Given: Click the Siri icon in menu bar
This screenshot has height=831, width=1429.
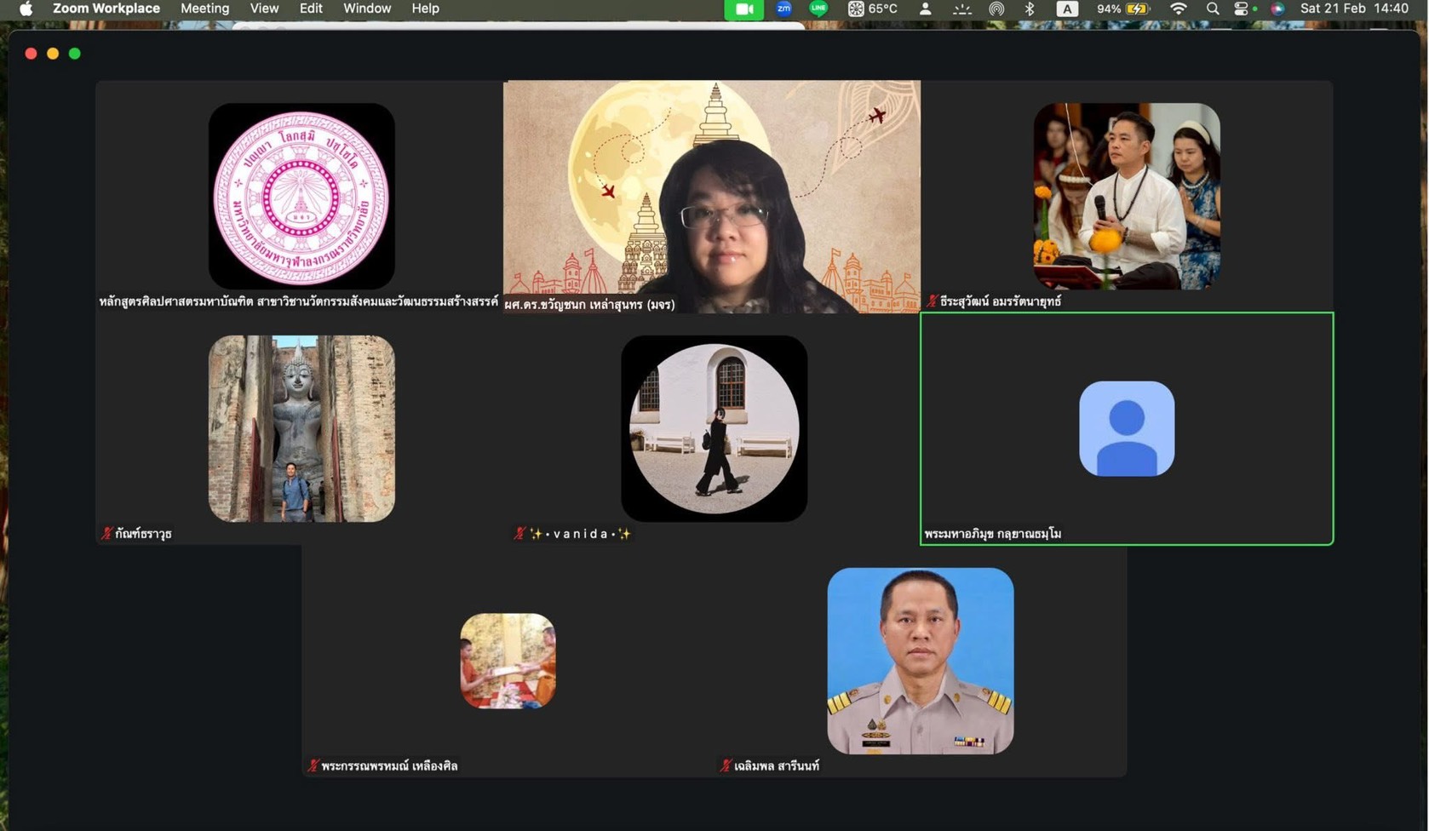Looking at the screenshot, I should [1277, 9].
